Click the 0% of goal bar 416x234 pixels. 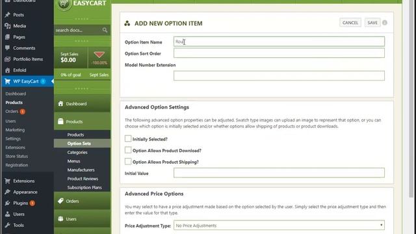point(71,75)
